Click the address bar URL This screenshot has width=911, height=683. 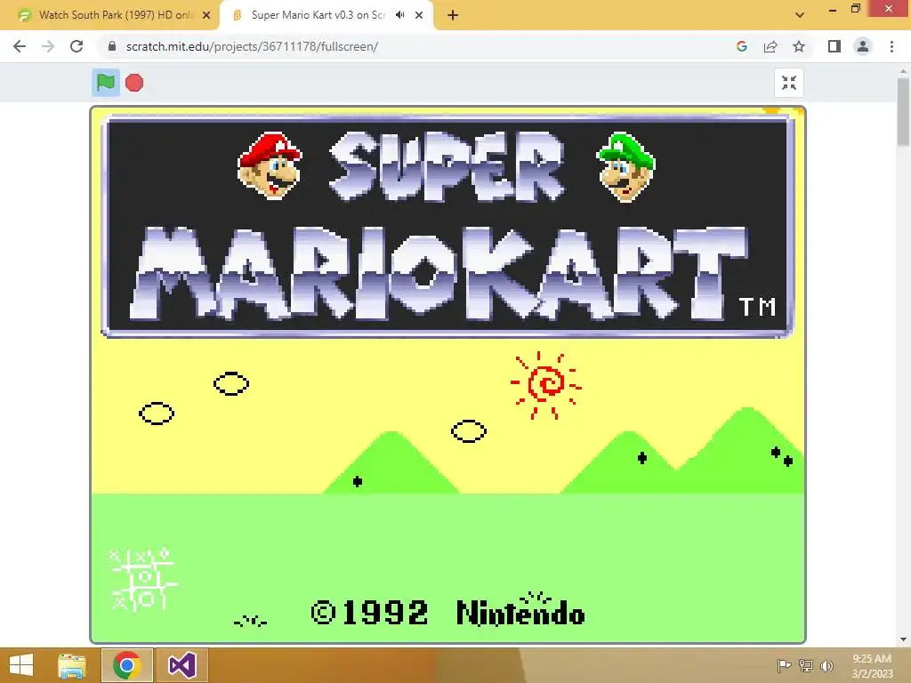(x=252, y=46)
